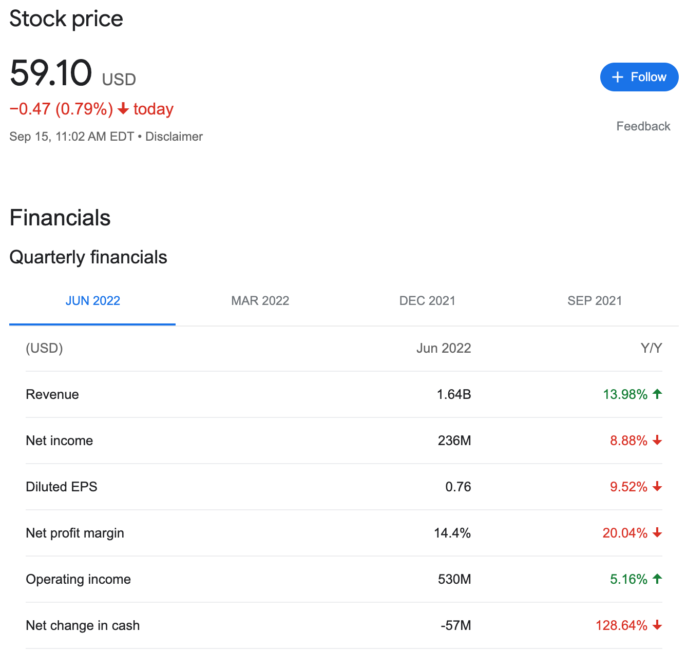687x651 pixels.
Task: Click the down arrow for Net change in cash
Action: coord(657,625)
